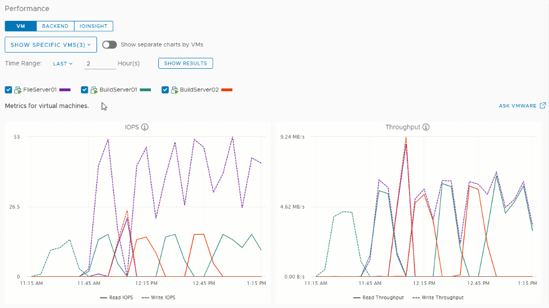Uncheck the FileServer01 checkbox
Image resolution: width=549 pixels, height=308 pixels.
pyautogui.click(x=9, y=90)
